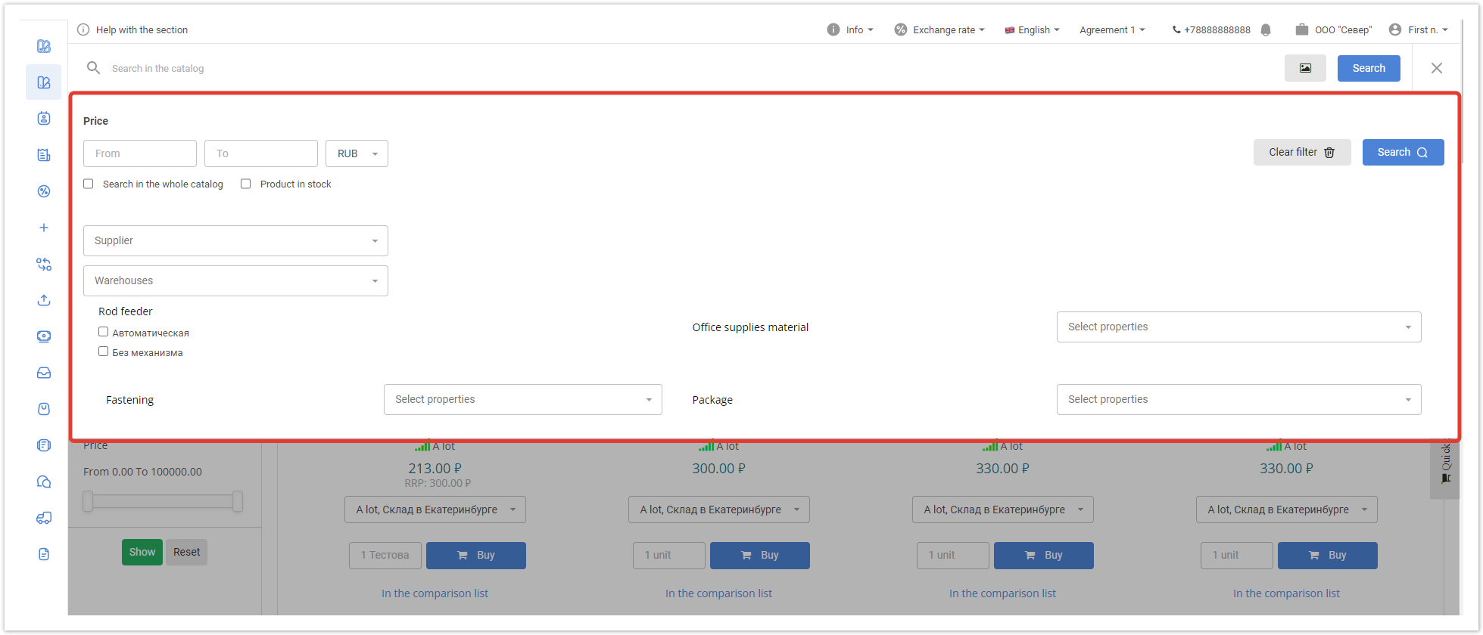Click the Search button beside Clear filter
The height and width of the screenshot is (635, 1483).
click(x=1403, y=152)
